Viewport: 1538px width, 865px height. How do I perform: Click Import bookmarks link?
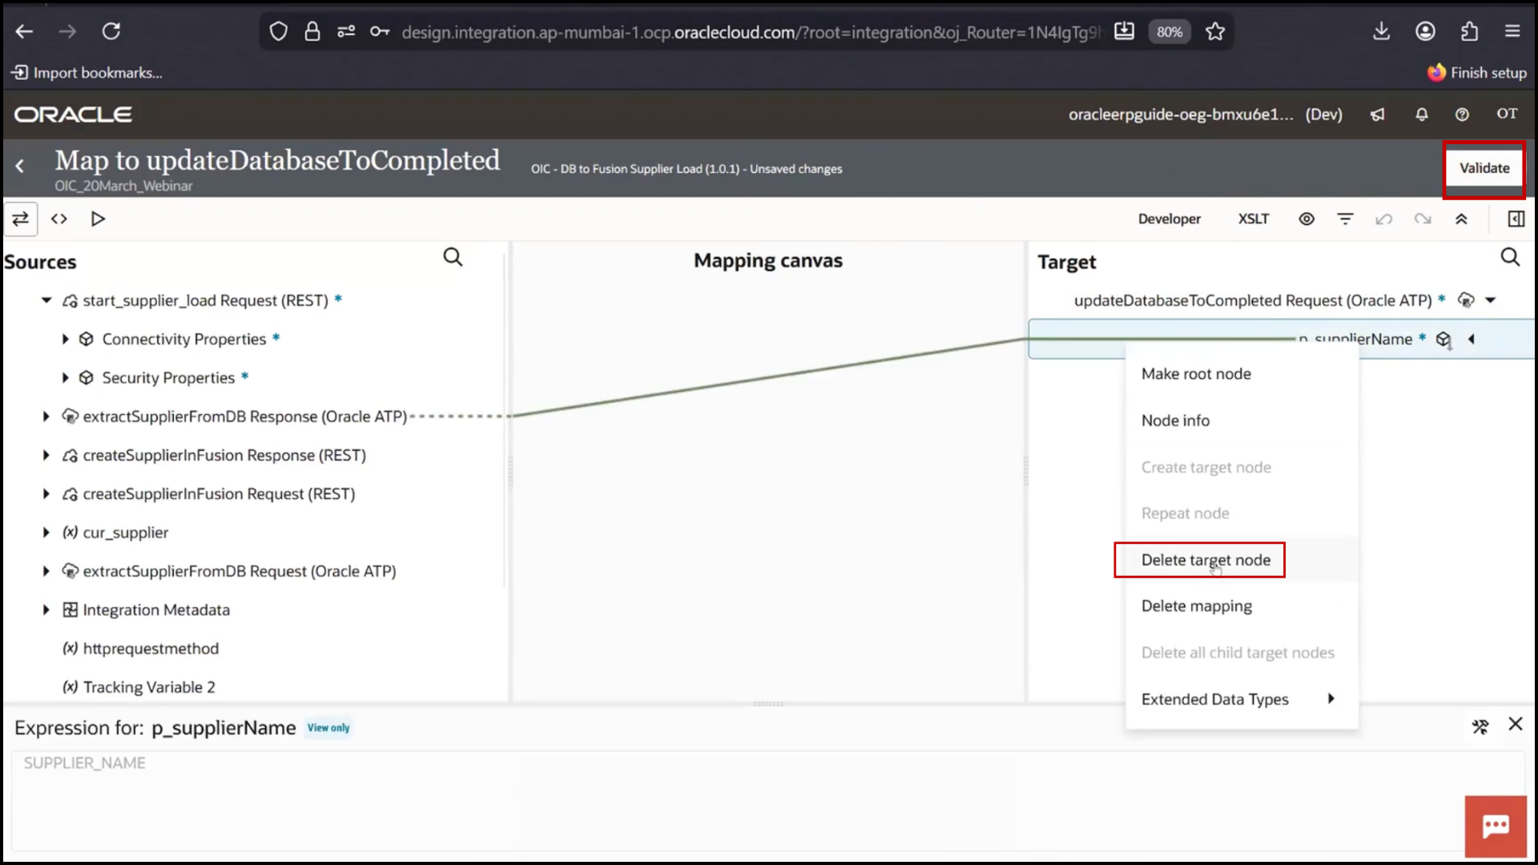click(87, 73)
